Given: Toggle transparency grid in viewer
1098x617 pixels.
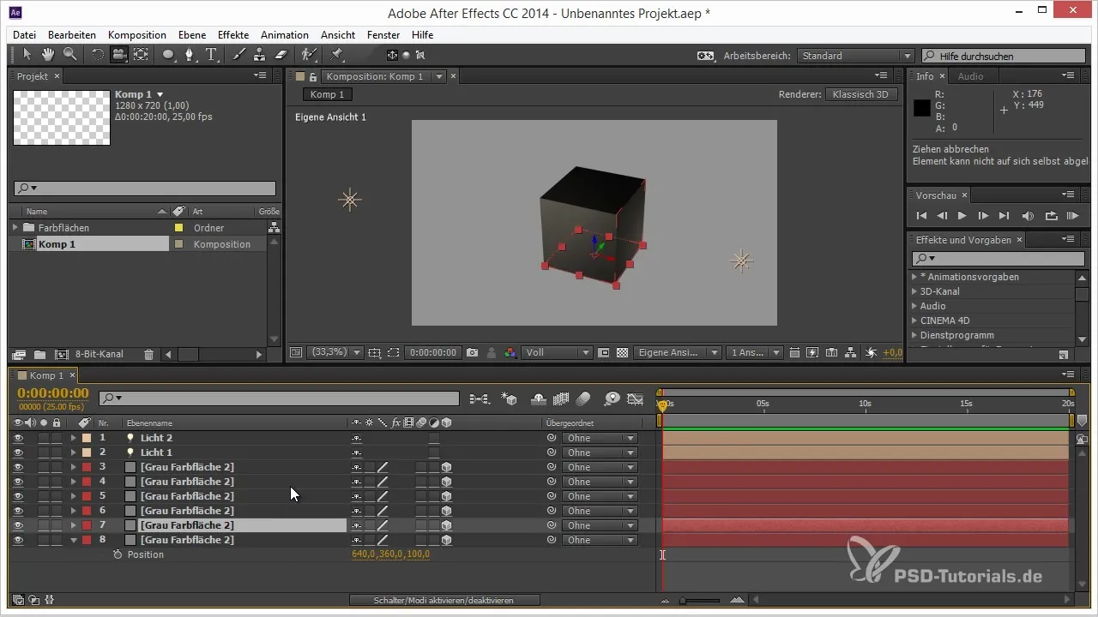Looking at the screenshot, I should click(x=623, y=352).
